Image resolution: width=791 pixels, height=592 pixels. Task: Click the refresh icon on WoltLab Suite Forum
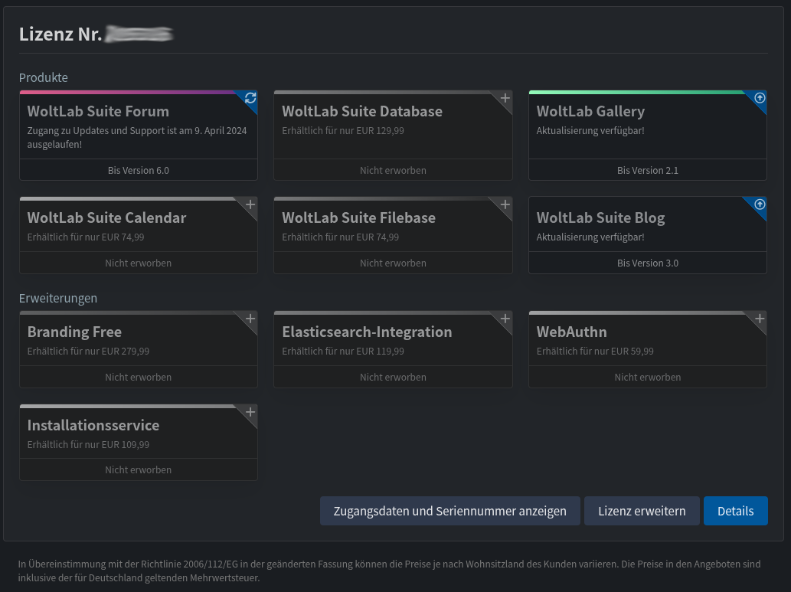(x=250, y=98)
